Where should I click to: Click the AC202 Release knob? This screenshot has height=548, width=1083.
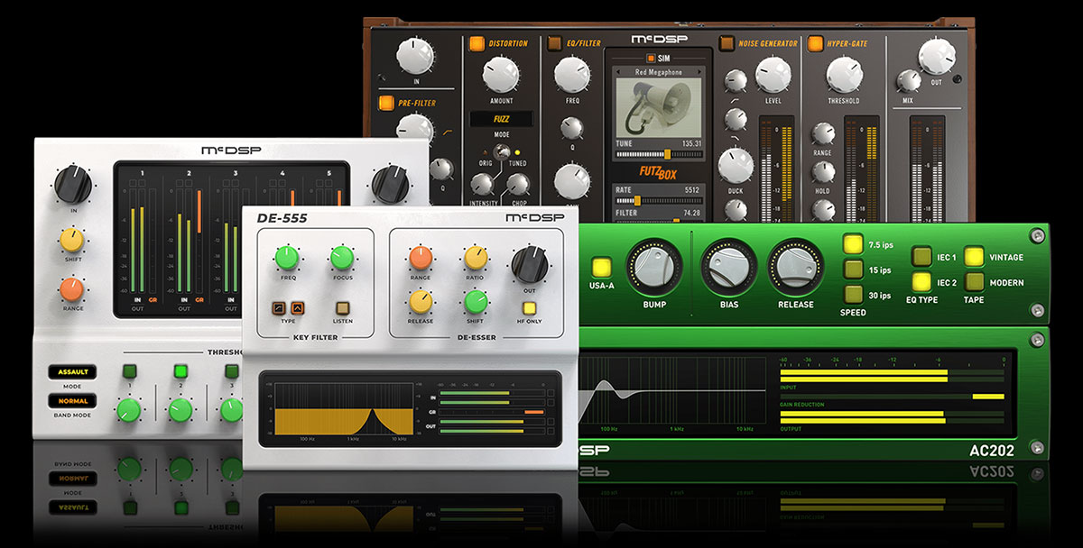coord(795,267)
